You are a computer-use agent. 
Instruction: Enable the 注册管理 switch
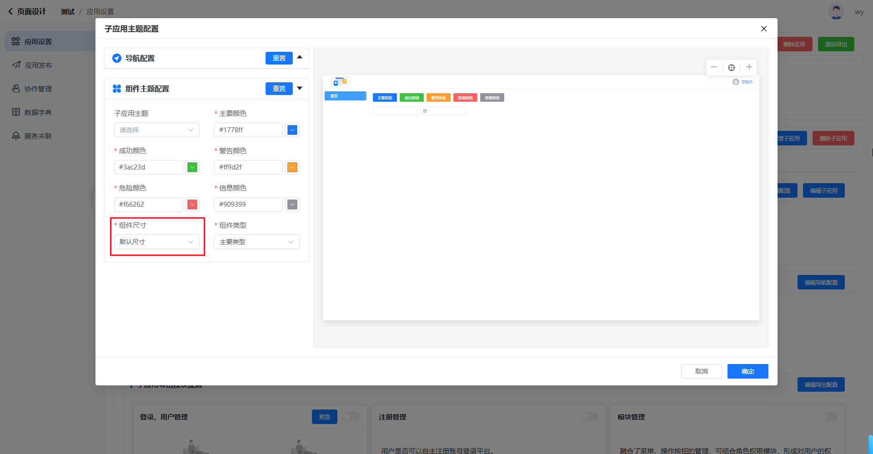(x=589, y=417)
